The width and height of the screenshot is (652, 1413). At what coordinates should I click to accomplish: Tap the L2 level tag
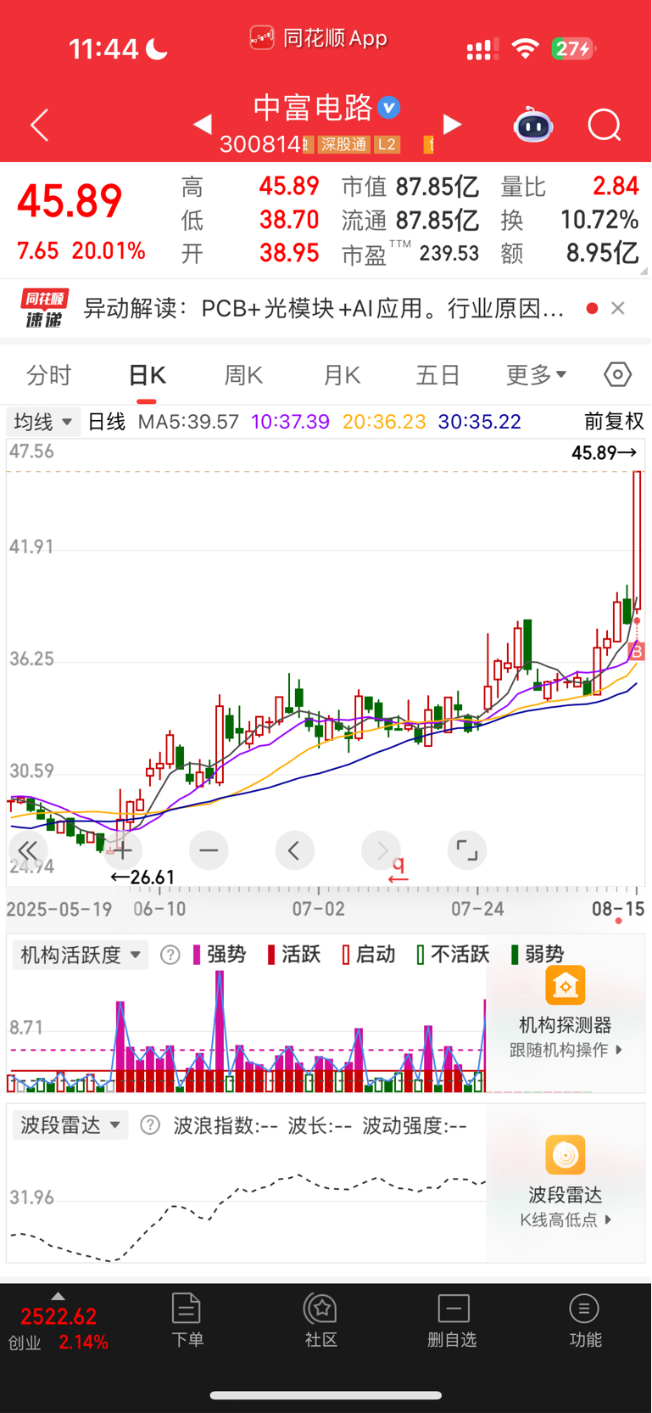[x=387, y=144]
